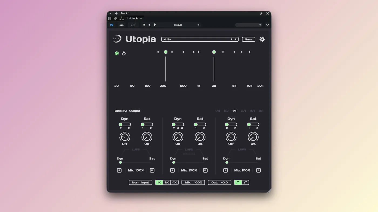
Task: Toggle the mid band Sat 1/2 switch
Action: [x=200, y=124]
